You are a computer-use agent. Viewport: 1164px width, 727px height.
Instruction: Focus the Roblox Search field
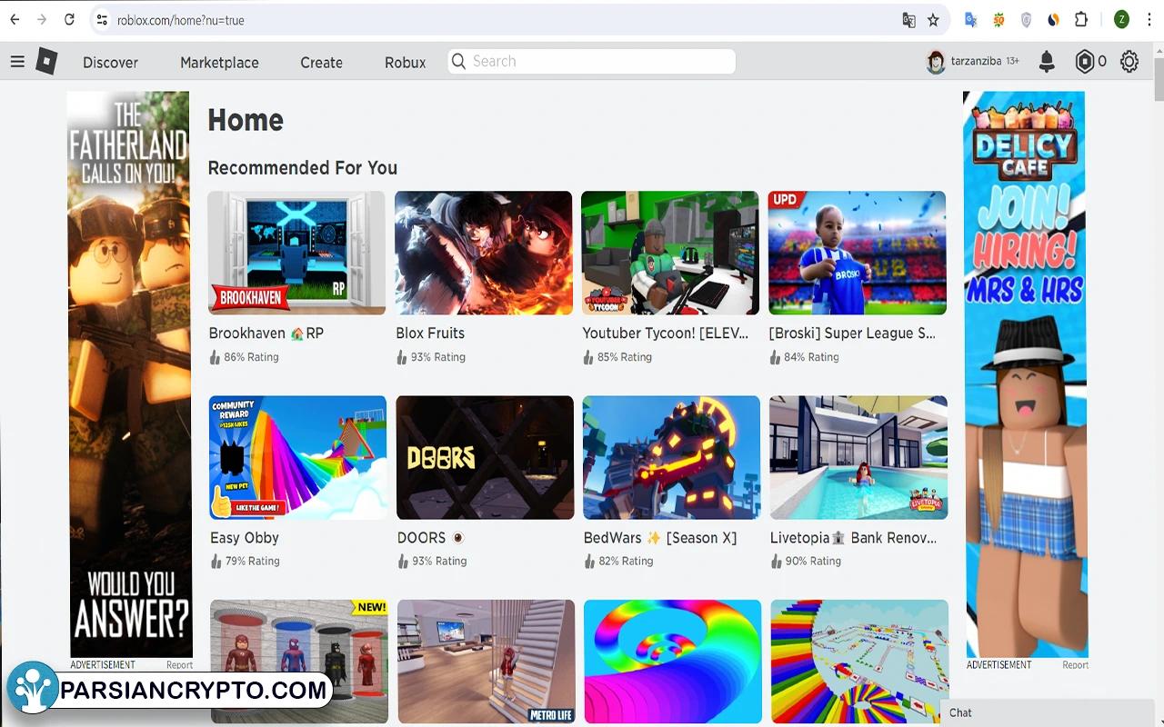click(x=591, y=62)
